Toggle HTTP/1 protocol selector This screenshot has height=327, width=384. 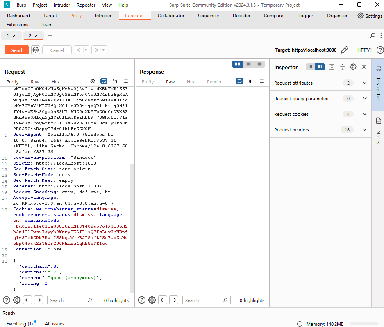click(364, 50)
